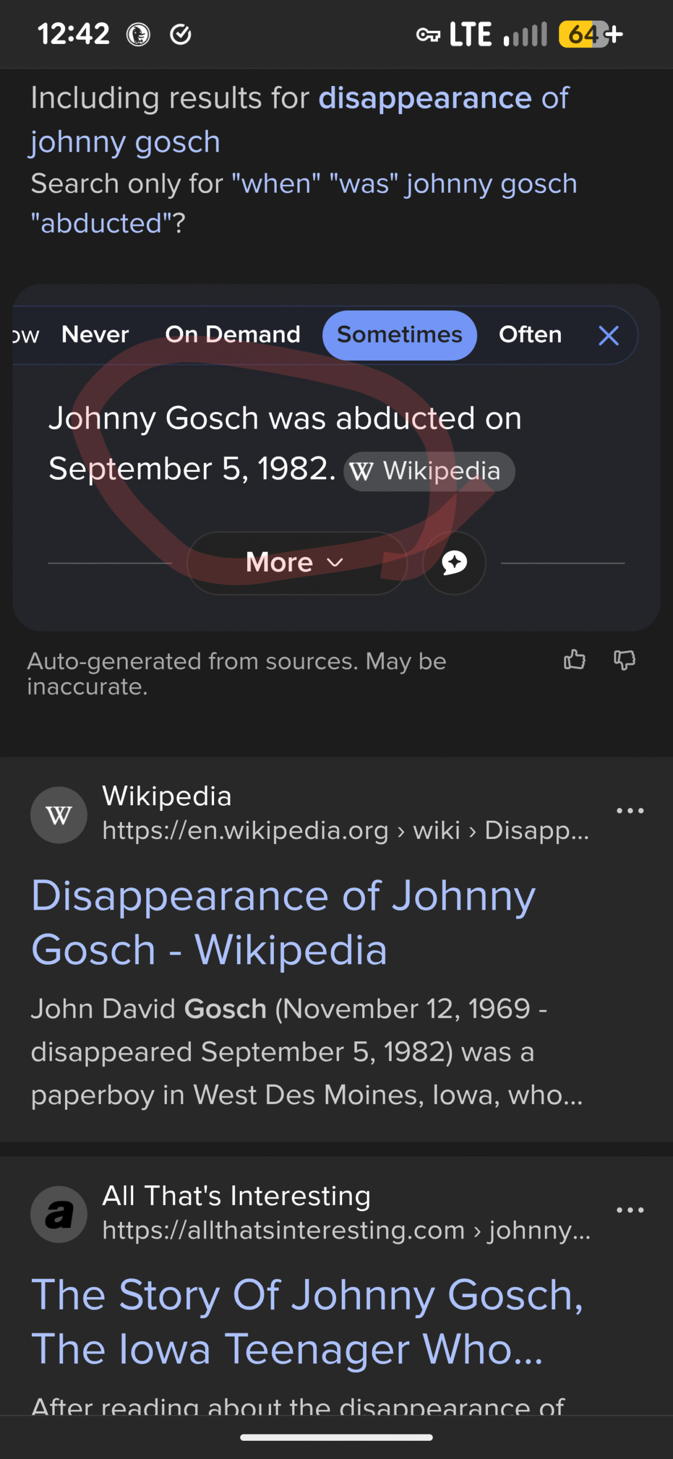Tap the thumbs down feedback icon

click(624, 660)
